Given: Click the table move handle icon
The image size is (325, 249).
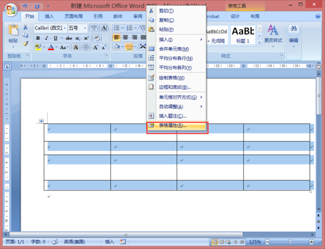Looking at the screenshot, I should [41, 121].
